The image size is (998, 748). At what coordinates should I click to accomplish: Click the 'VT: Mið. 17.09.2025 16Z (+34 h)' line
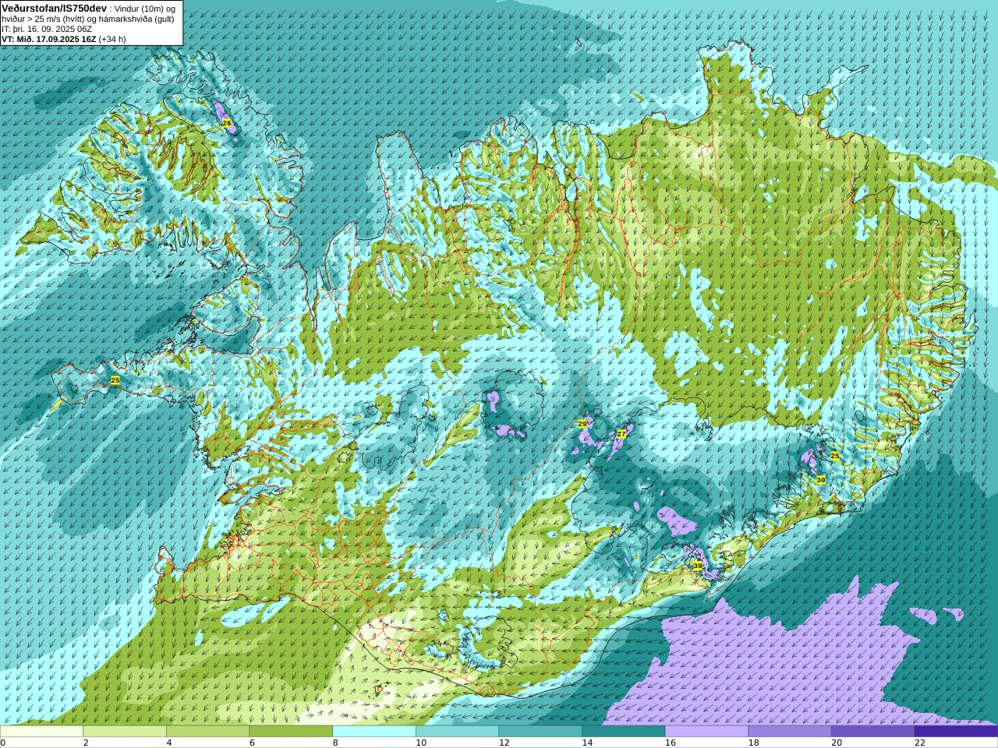(x=64, y=39)
